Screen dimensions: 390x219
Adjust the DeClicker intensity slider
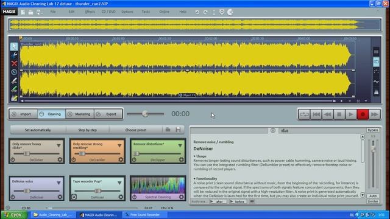click(27, 153)
